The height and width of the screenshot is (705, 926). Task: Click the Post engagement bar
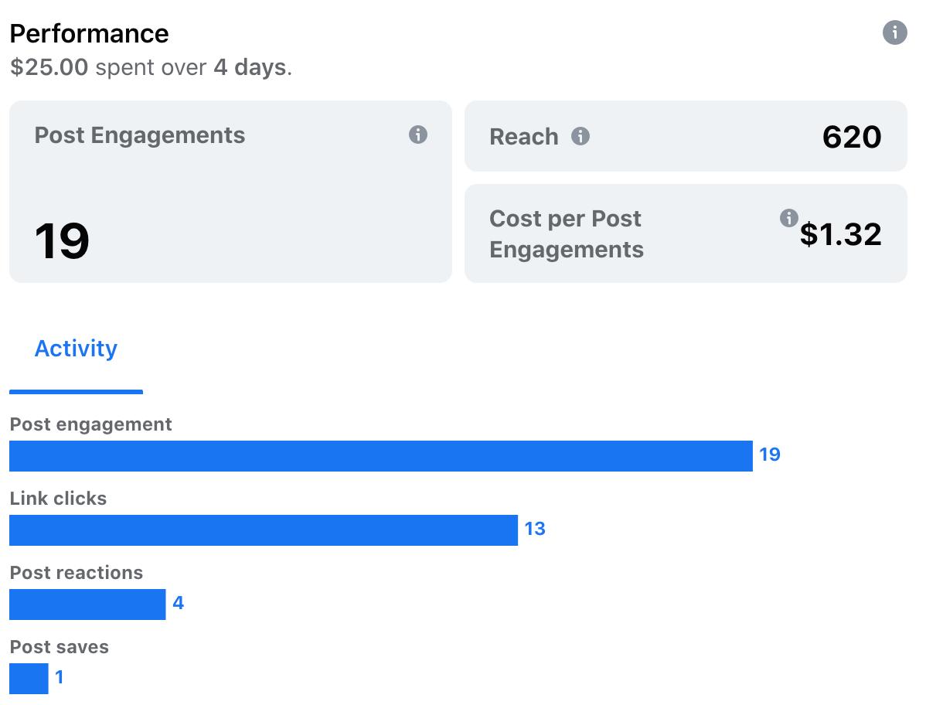[x=381, y=456]
